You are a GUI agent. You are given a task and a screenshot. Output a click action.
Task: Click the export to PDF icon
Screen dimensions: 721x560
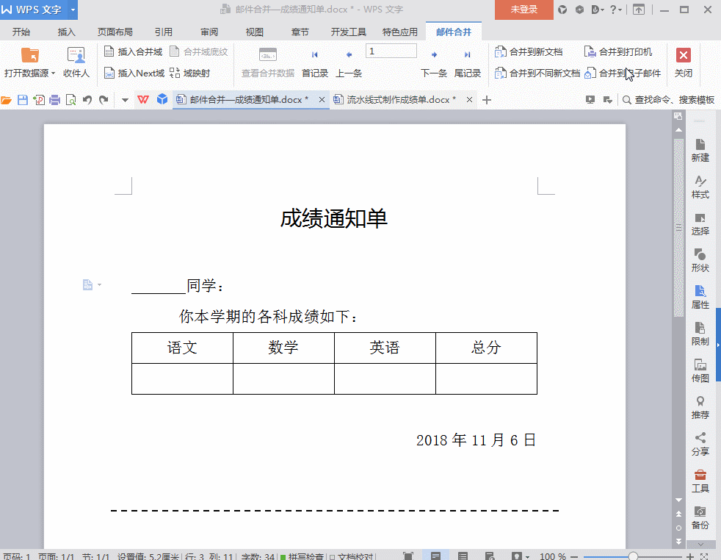click(39, 100)
